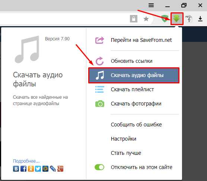Open the SaveFrom.net green arrow extension
The height and width of the screenshot is (181, 207).
pos(177,19)
